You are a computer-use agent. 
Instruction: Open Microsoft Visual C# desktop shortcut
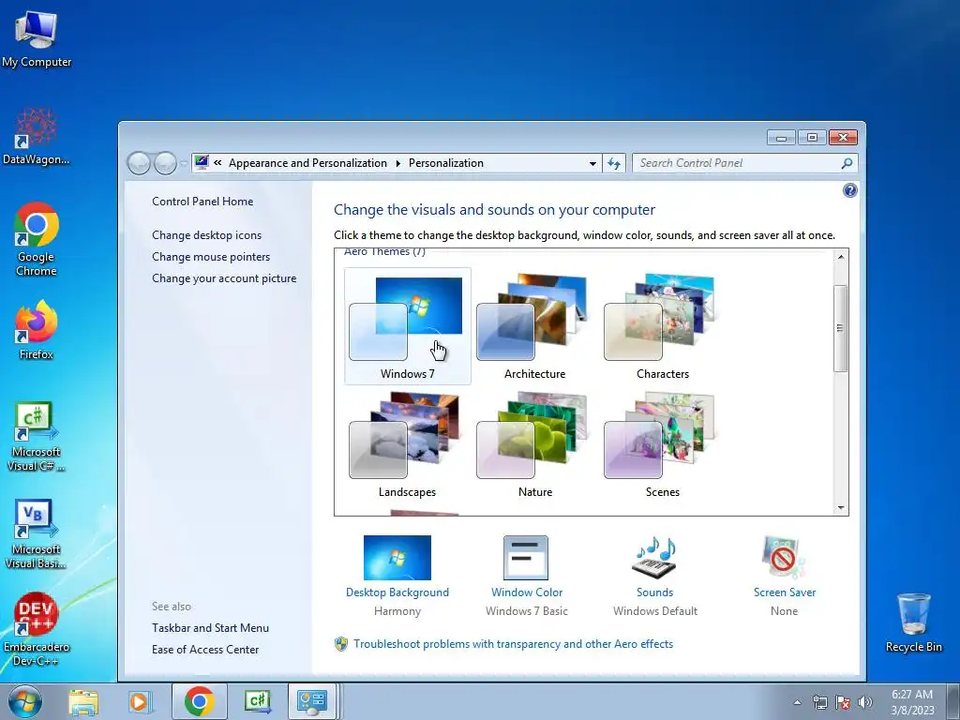(x=37, y=436)
